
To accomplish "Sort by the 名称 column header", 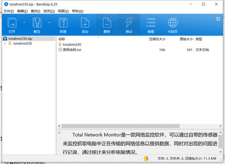I will (x=62, y=39).
